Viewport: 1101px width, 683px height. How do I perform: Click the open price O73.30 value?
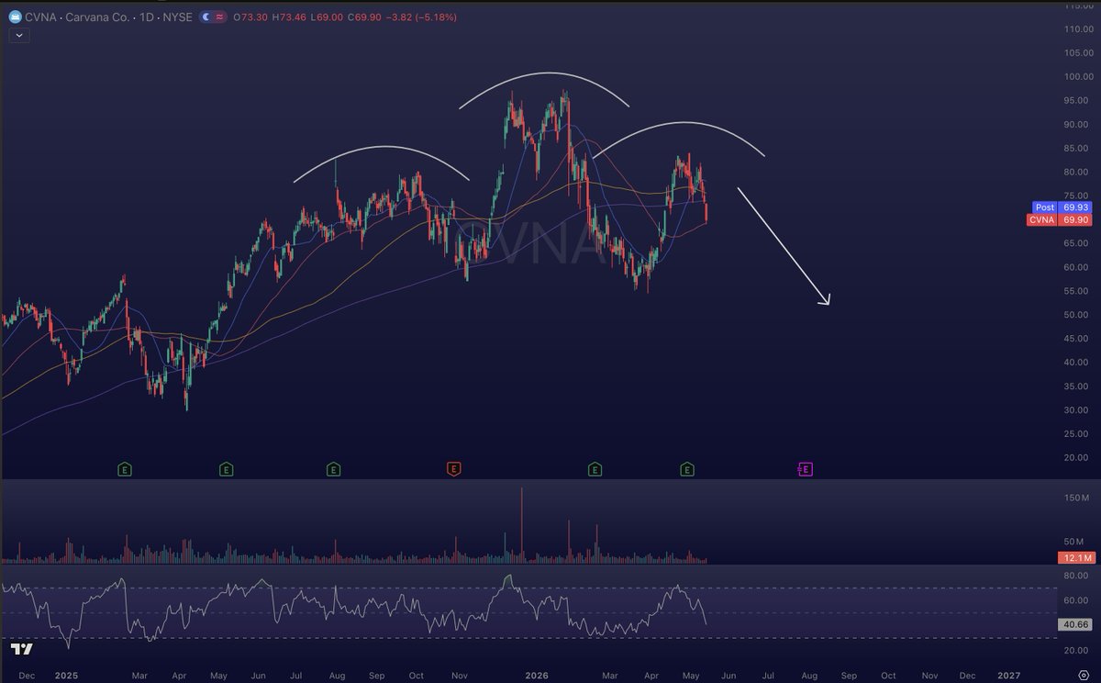pyautogui.click(x=250, y=17)
